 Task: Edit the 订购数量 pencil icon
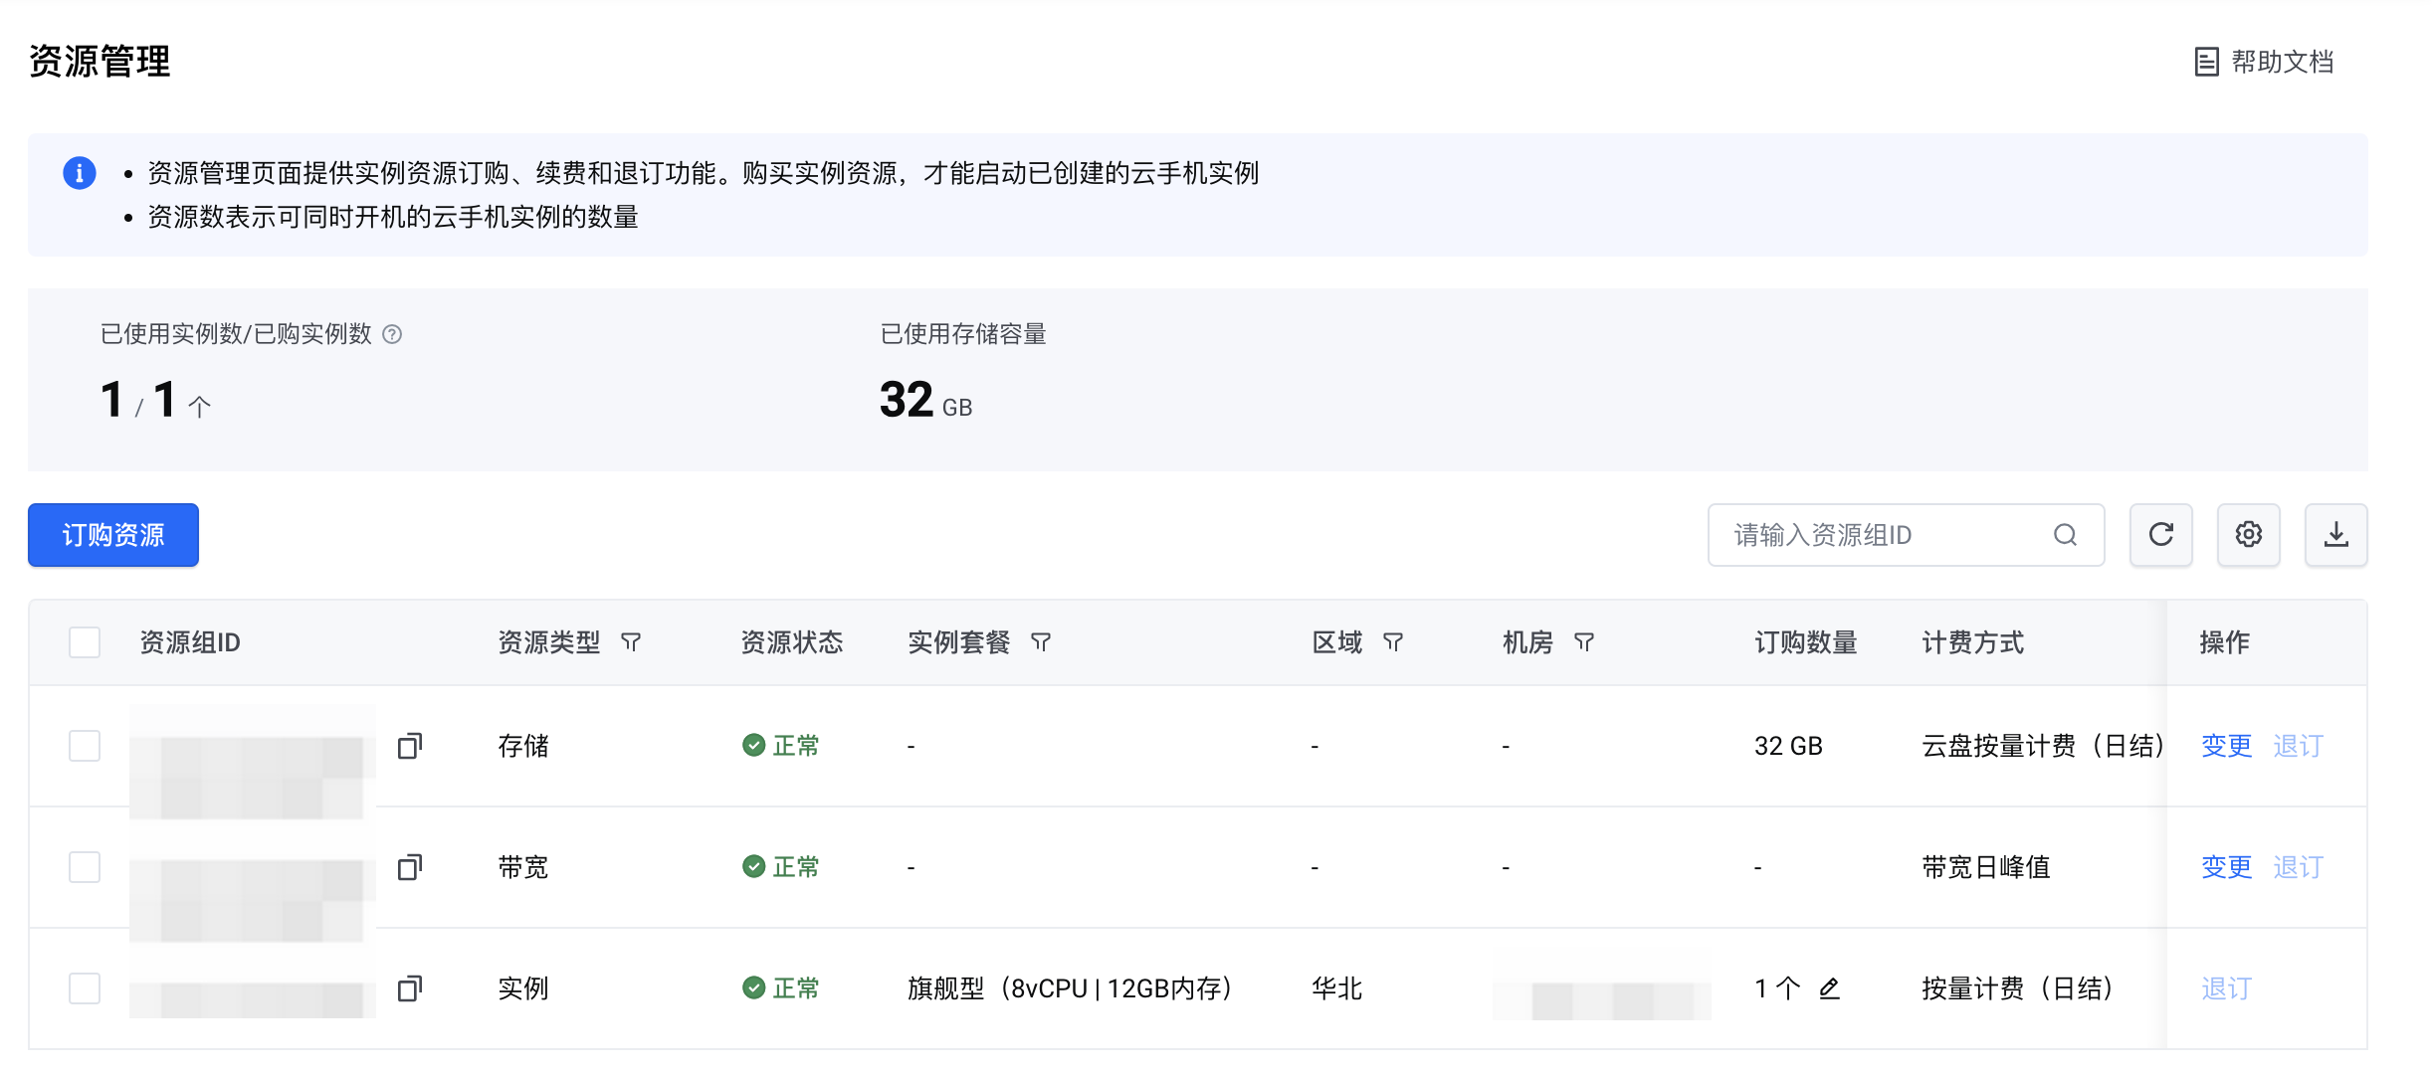point(1829,988)
